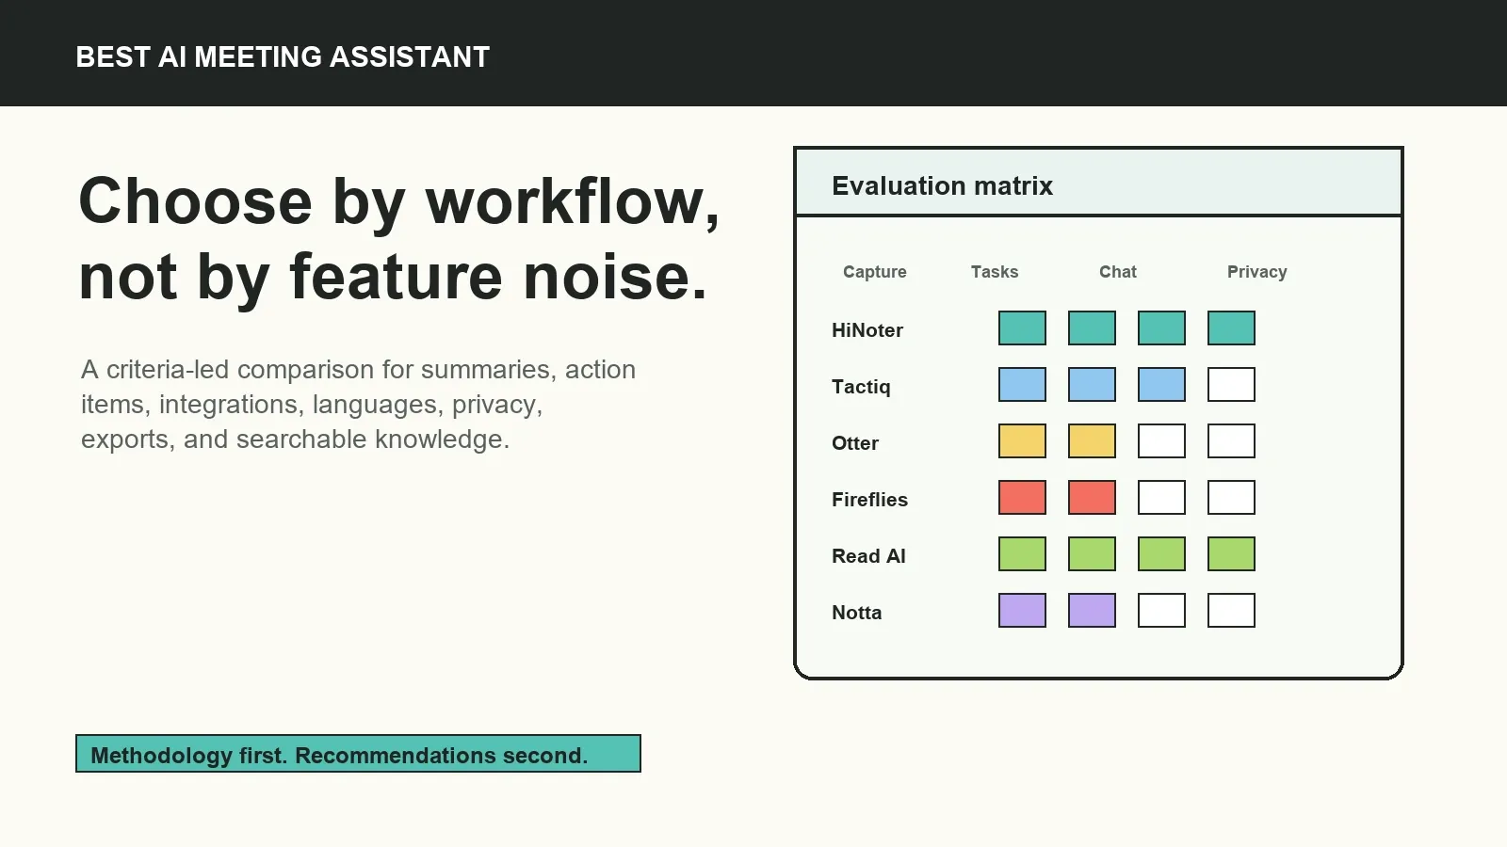
Task: Click the 'Chat' column label
Action: click(1118, 272)
